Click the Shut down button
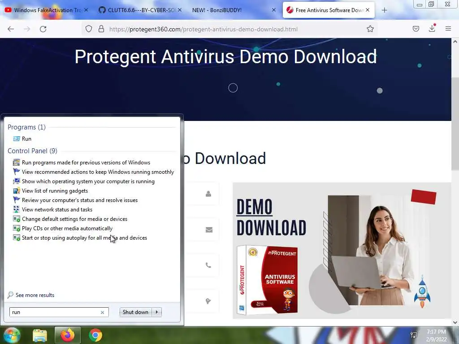Viewport: 459px width, 344px height. point(135,312)
